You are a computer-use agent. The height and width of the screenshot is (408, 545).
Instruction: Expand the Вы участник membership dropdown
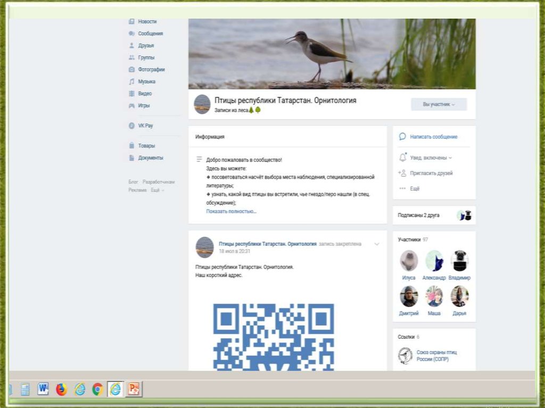pos(439,104)
